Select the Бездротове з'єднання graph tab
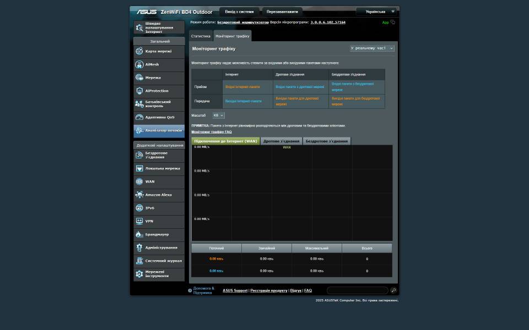 [326, 141]
